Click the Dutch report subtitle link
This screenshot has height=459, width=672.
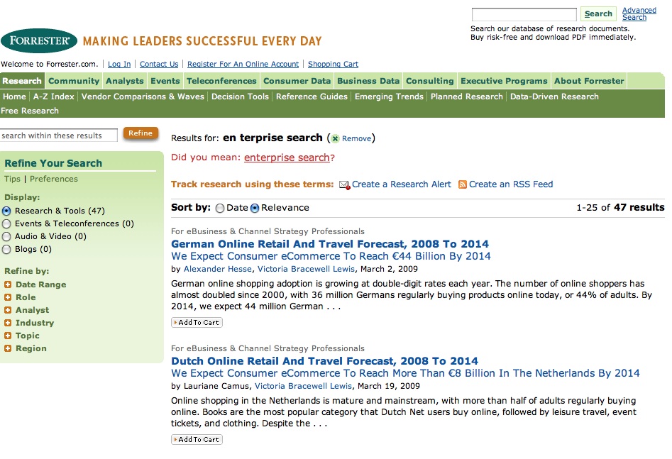coord(405,373)
